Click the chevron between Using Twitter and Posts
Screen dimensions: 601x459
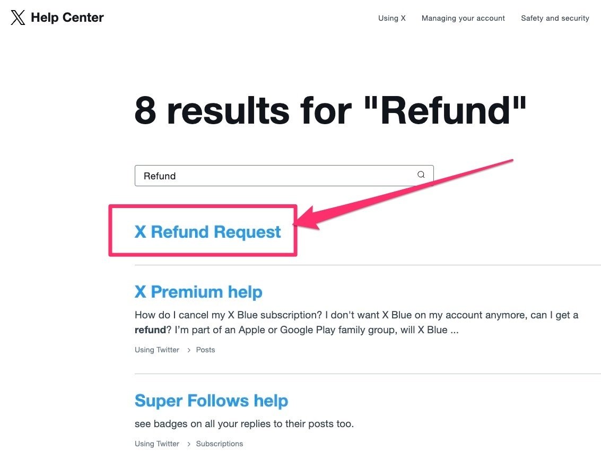pos(188,350)
